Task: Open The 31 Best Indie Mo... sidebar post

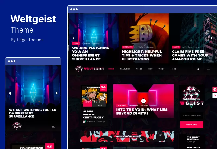Action: (x=193, y=138)
